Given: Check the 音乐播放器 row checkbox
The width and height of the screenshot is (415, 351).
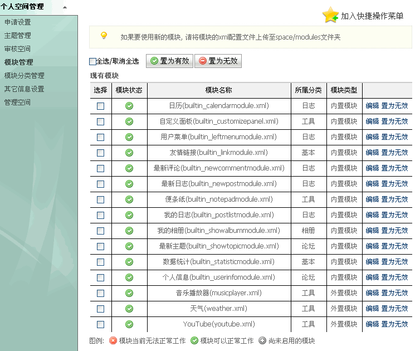Looking at the screenshot, I should (x=101, y=293).
